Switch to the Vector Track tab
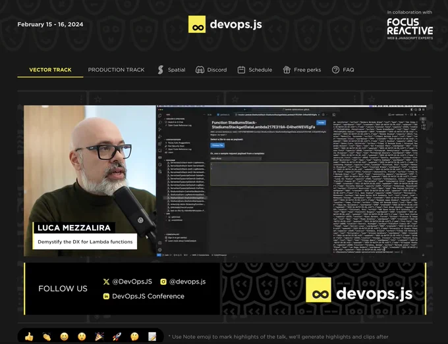Screen dimensions: 448x344 click(x=50, y=70)
